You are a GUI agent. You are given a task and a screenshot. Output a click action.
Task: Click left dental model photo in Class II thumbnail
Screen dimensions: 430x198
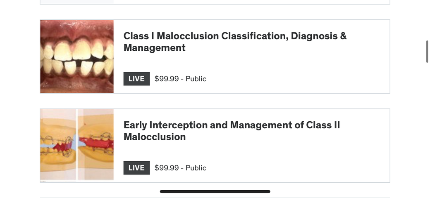pyautogui.click(x=58, y=144)
